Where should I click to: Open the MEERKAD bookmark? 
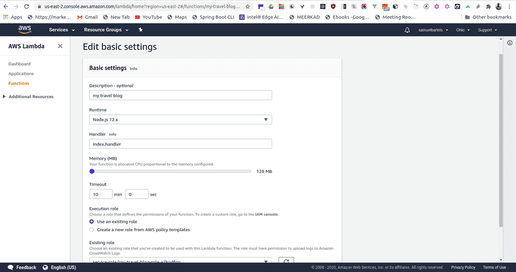coord(305,17)
